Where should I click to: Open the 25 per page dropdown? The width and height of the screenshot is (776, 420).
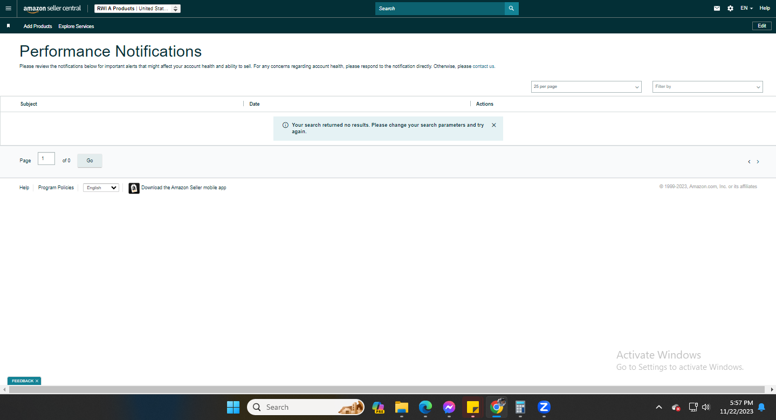point(586,87)
